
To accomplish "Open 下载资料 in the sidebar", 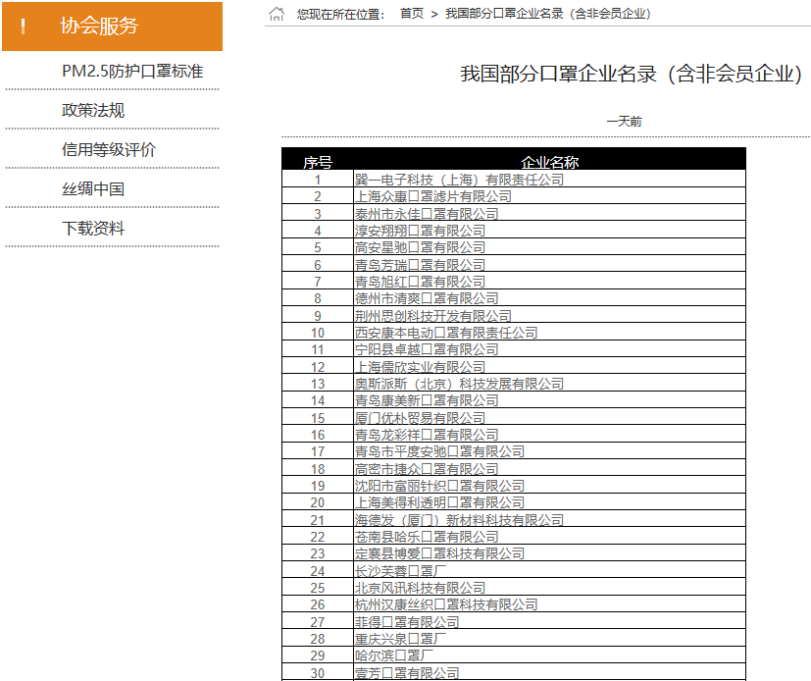I will point(93,229).
